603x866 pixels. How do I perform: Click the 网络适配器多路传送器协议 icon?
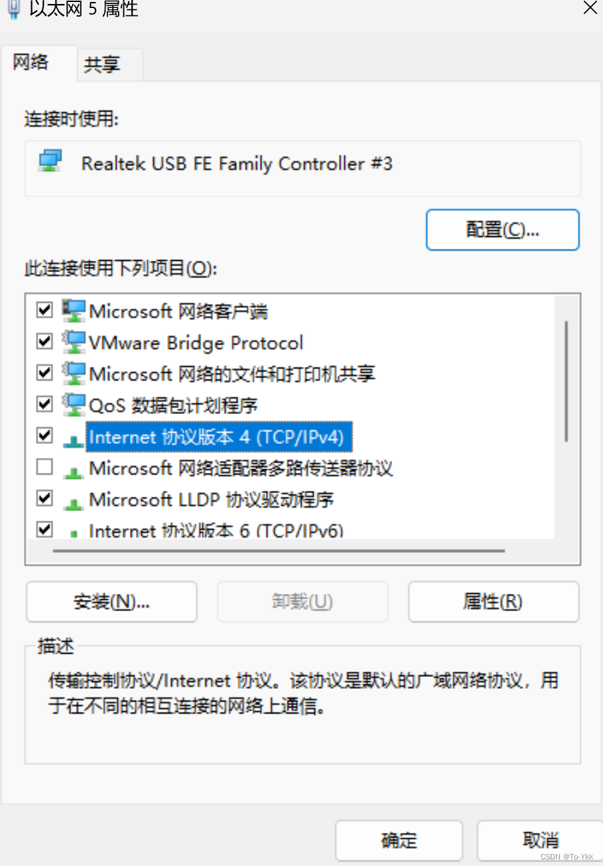(74, 471)
